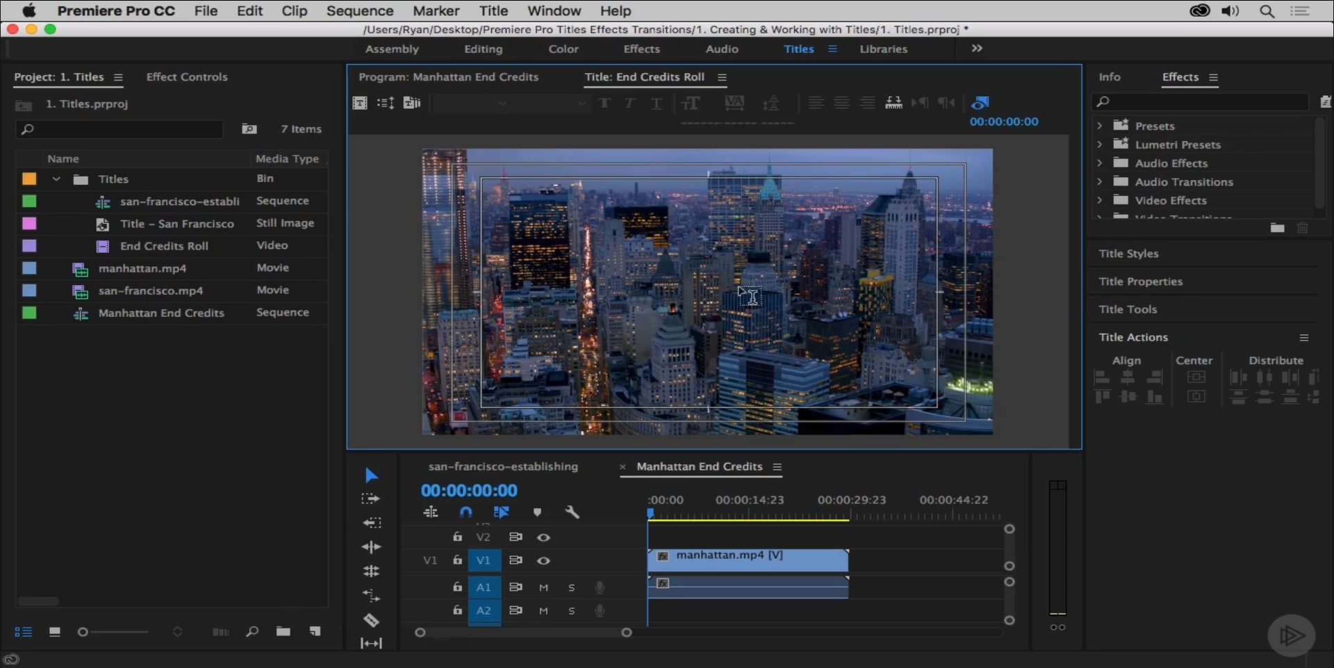Collapse the Titles bin
The width and height of the screenshot is (1334, 668).
56,179
